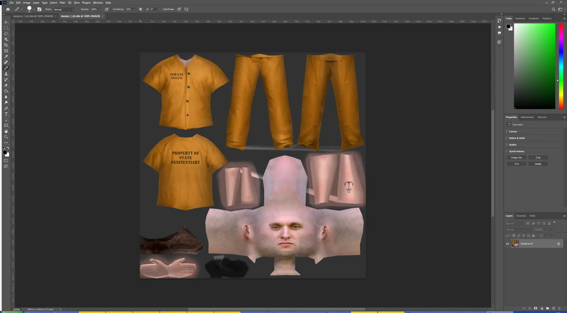Switch to the Channels tab

pyautogui.click(x=521, y=216)
